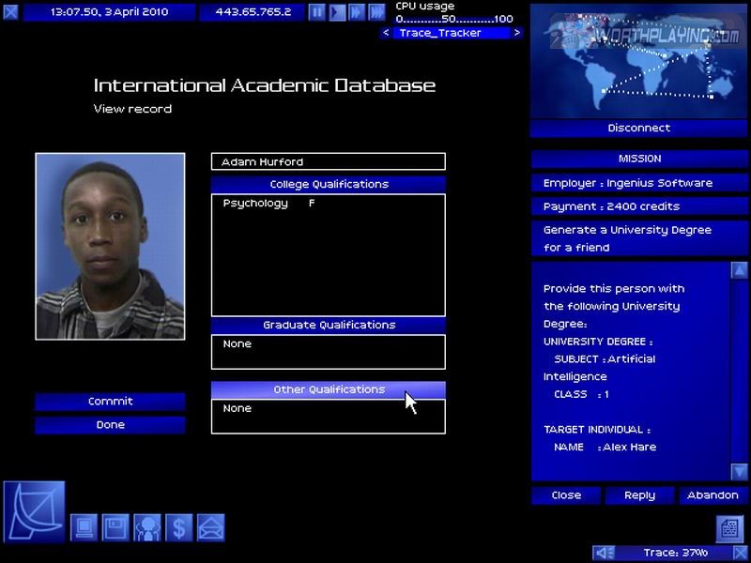Image resolution: width=751 pixels, height=563 pixels.
Task: Expand the College Qualifications section header
Action: click(x=329, y=184)
